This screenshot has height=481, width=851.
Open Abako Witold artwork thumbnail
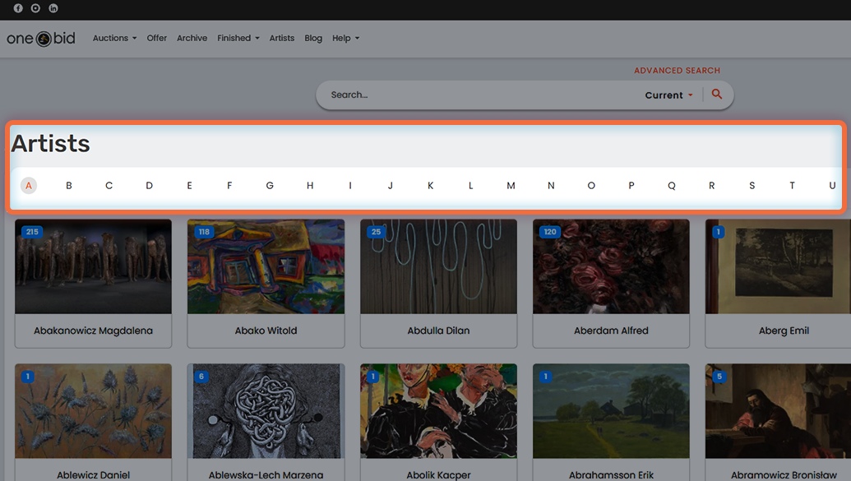coord(266,266)
